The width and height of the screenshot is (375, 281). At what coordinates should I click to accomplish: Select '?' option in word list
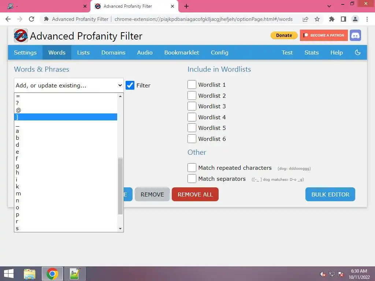pos(66,103)
